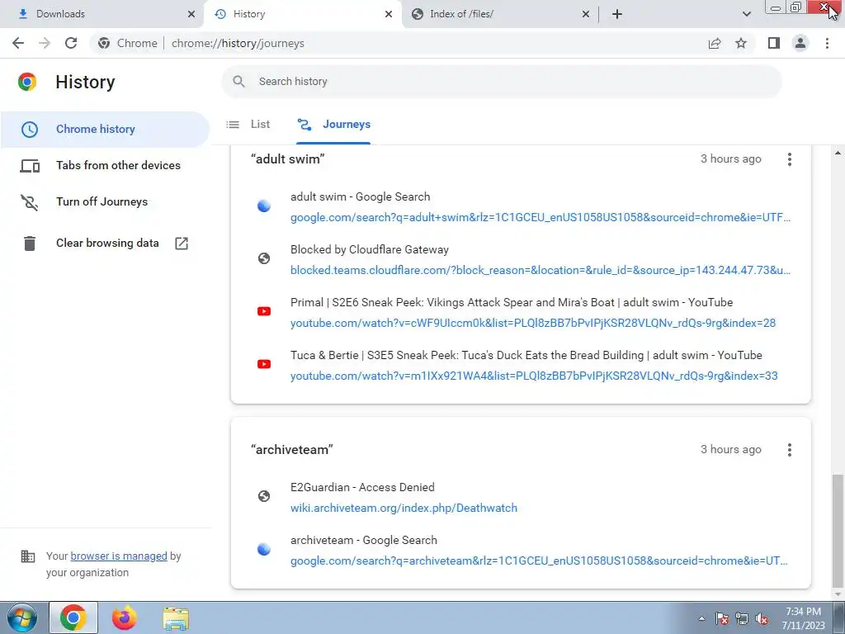Screen dimensions: 845x634
Task: Click the clock icon beside Chrome history
Action: [x=30, y=130]
